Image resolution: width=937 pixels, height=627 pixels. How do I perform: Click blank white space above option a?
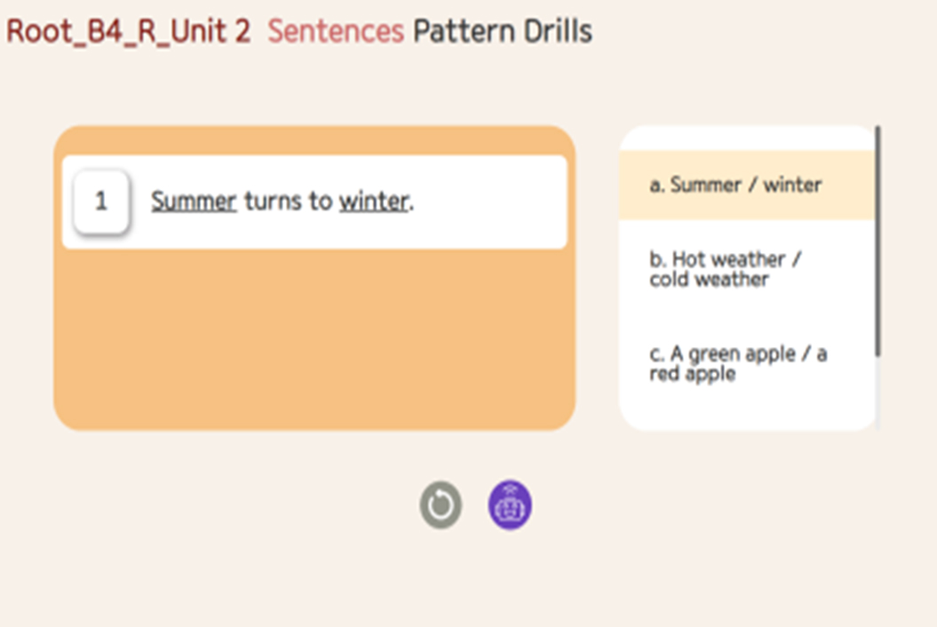[746, 139]
